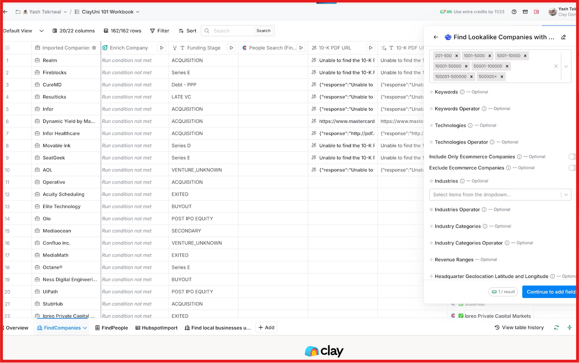The image size is (579, 363).
Task: Click the add icon on Imported Companies header
Action: coord(94,48)
